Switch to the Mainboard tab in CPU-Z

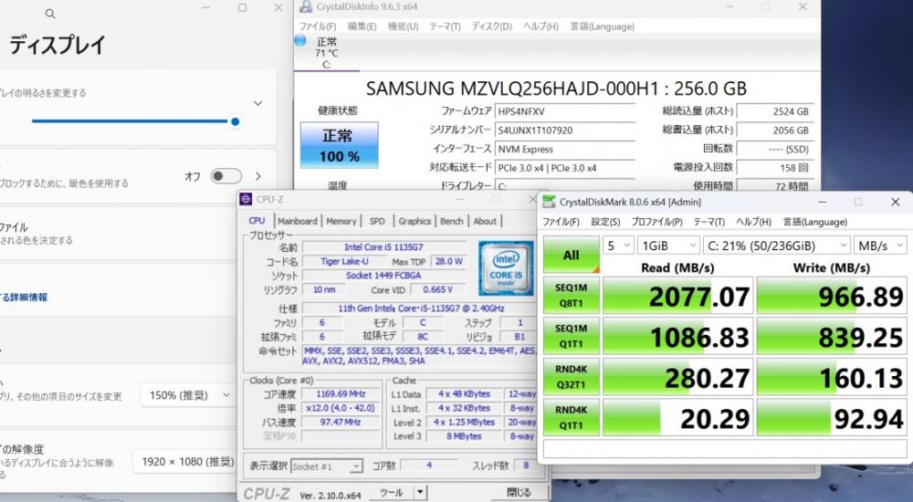(297, 221)
